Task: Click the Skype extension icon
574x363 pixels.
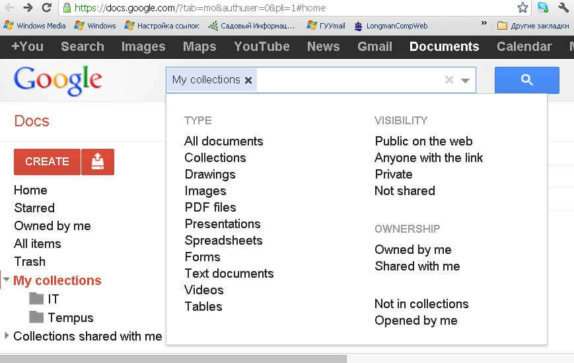Action: (x=543, y=7)
